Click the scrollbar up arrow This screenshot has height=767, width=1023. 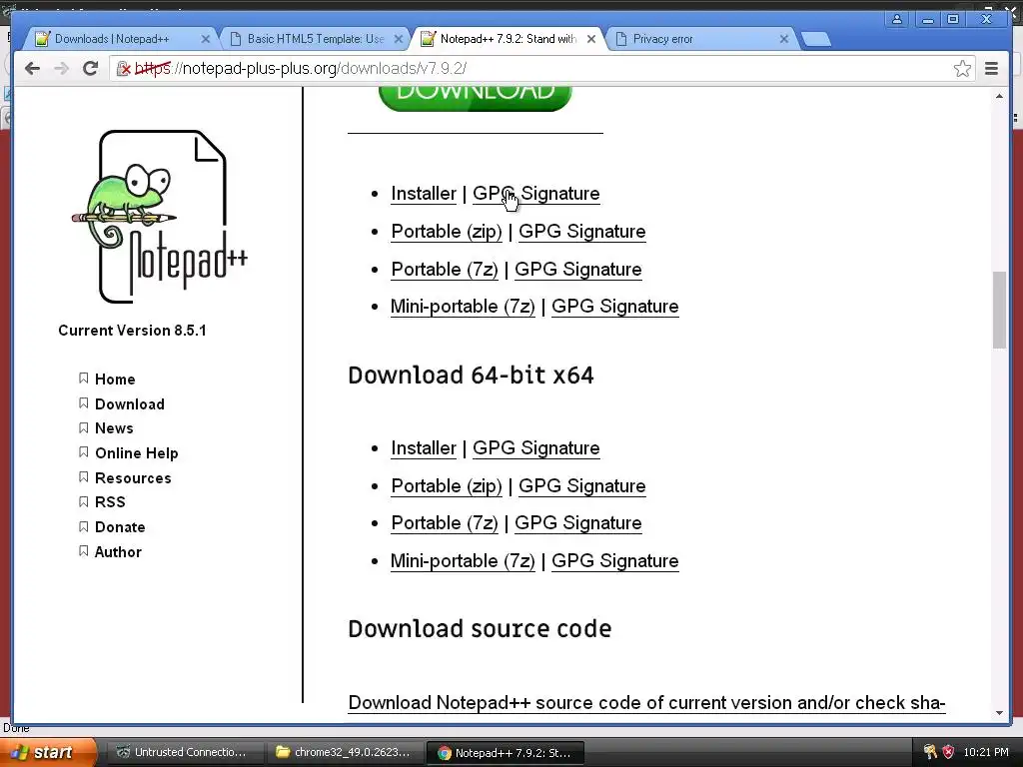coord(999,96)
